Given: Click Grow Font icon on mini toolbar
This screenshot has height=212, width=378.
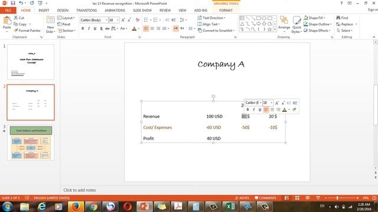Looking at the screenshot, I should click(x=277, y=103).
